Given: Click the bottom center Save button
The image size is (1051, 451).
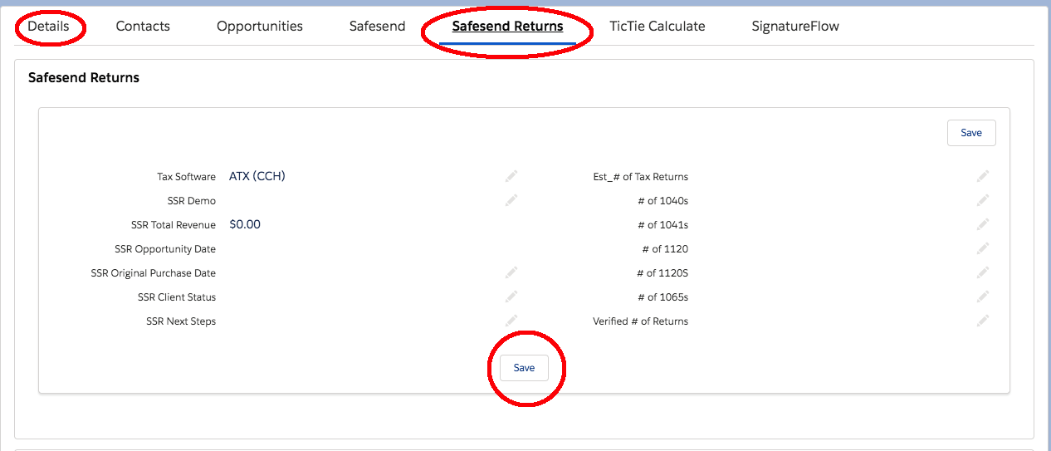Looking at the screenshot, I should 524,368.
